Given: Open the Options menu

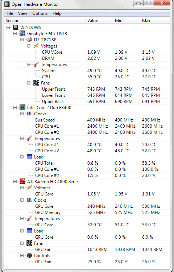Looking at the screenshot, I should pos(40,13).
